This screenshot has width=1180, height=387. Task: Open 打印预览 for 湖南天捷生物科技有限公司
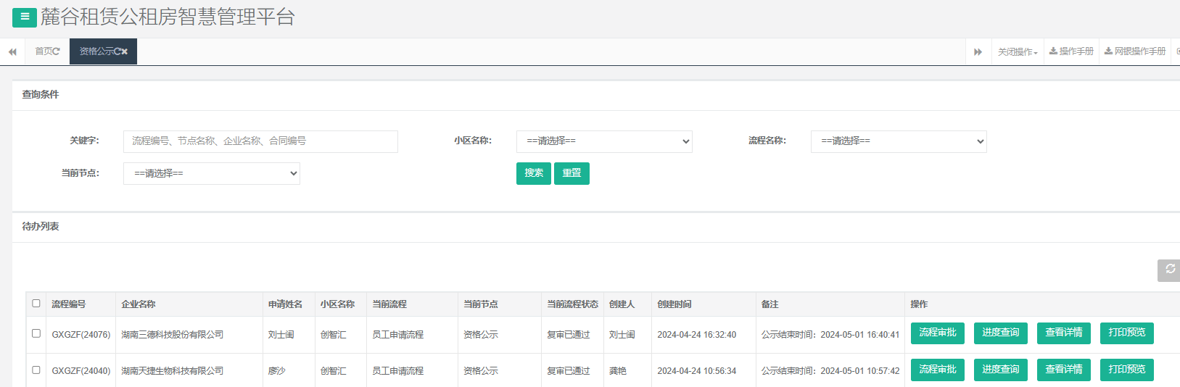[x=1126, y=370]
